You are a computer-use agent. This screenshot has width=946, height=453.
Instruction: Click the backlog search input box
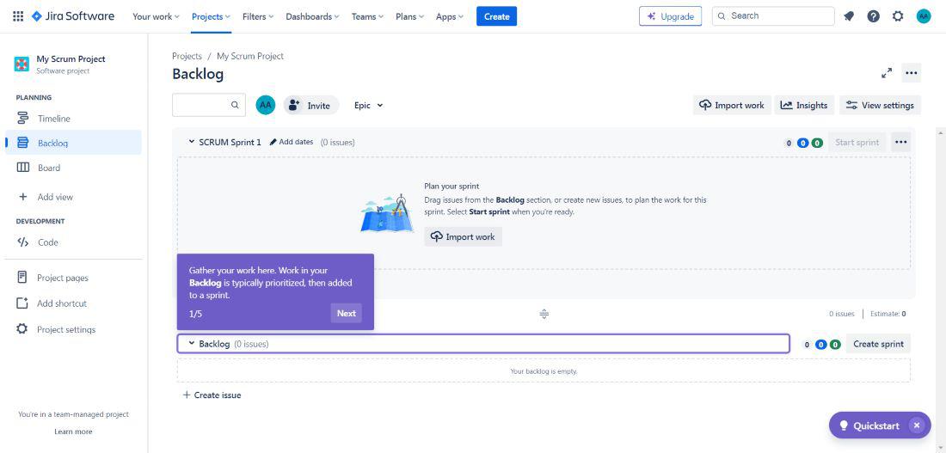[209, 105]
